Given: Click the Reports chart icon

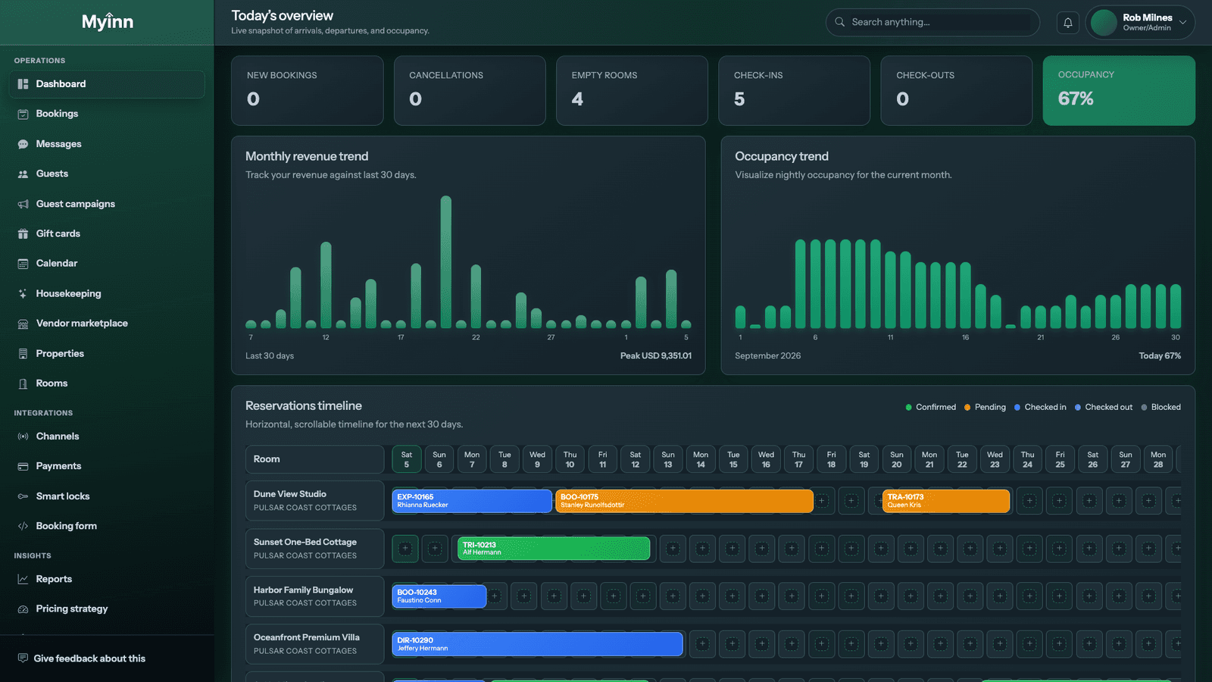Looking at the screenshot, I should [23, 579].
